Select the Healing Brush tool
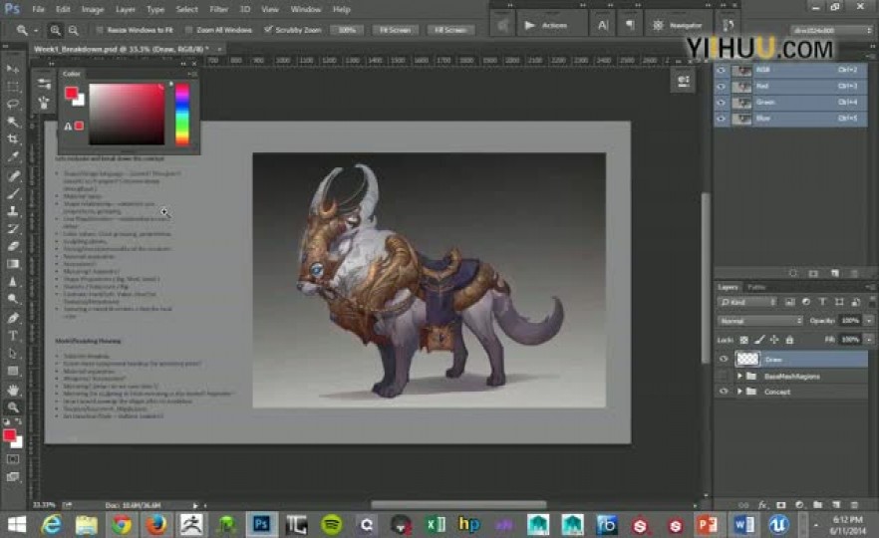Viewport: 879px width, 538px height. pos(12,176)
